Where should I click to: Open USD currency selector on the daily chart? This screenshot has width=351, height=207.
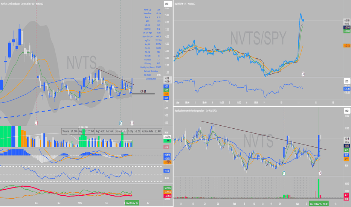point(167,4)
